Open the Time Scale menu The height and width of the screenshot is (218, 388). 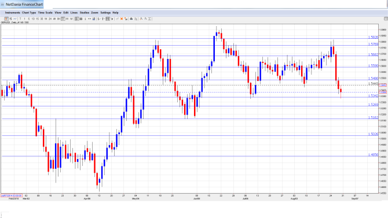(x=45, y=13)
